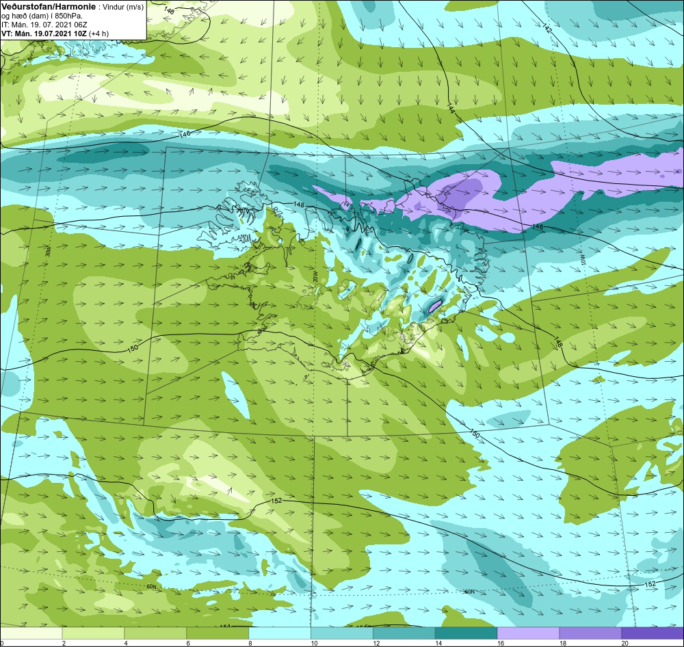The image size is (684, 647).
Task: Click the legend tick label '2'
Action: tap(64, 643)
